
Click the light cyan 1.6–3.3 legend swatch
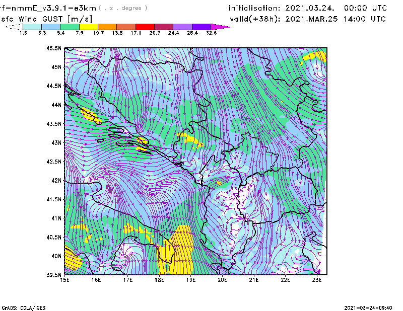click(x=32, y=27)
